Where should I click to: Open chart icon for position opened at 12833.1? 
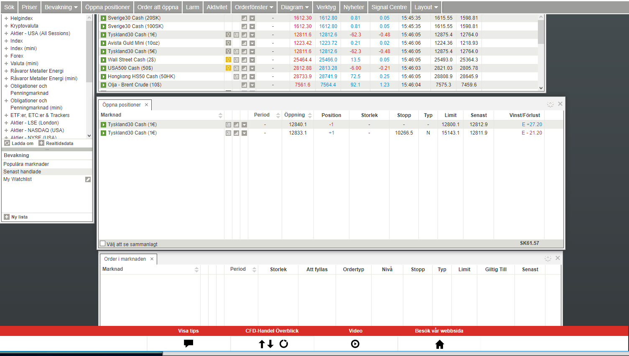pyautogui.click(x=236, y=133)
